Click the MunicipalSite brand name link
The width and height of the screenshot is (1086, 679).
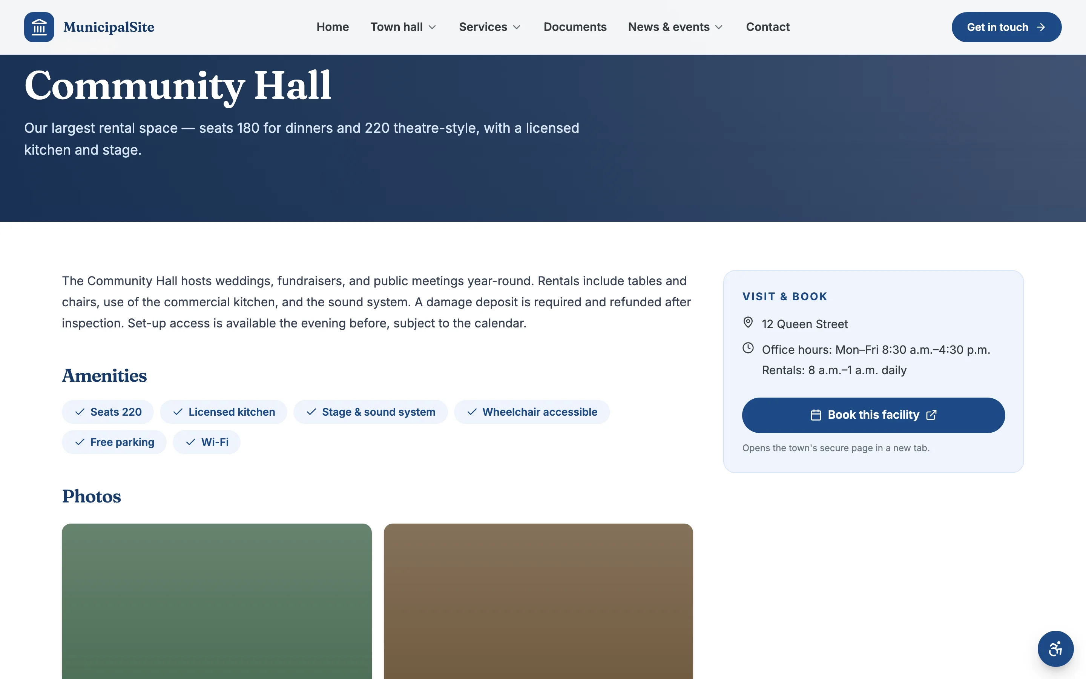click(109, 27)
